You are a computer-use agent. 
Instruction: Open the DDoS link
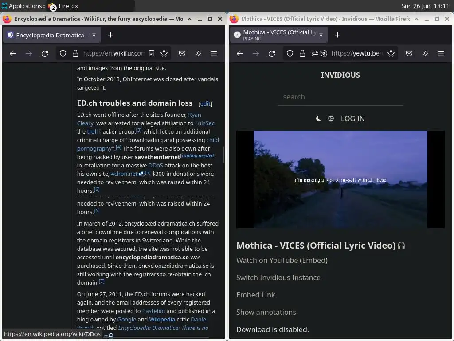coord(156,165)
